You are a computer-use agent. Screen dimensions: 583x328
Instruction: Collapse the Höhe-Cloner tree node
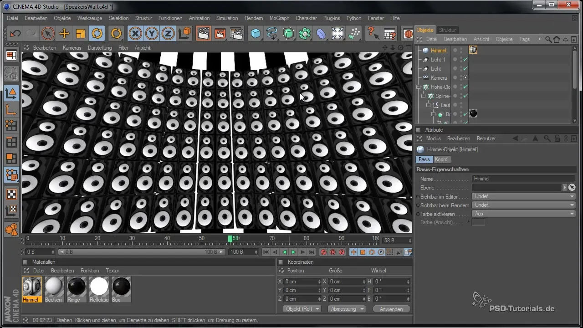pyautogui.click(x=419, y=87)
